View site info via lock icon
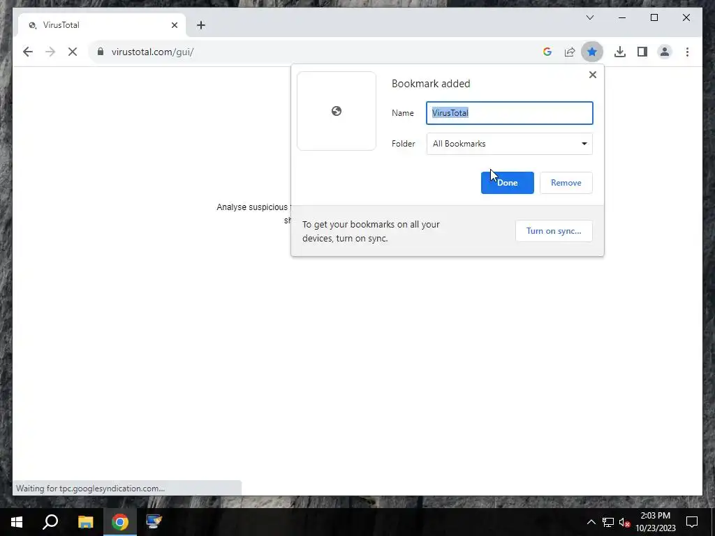Viewport: 715px width, 536px height. pyautogui.click(x=101, y=52)
